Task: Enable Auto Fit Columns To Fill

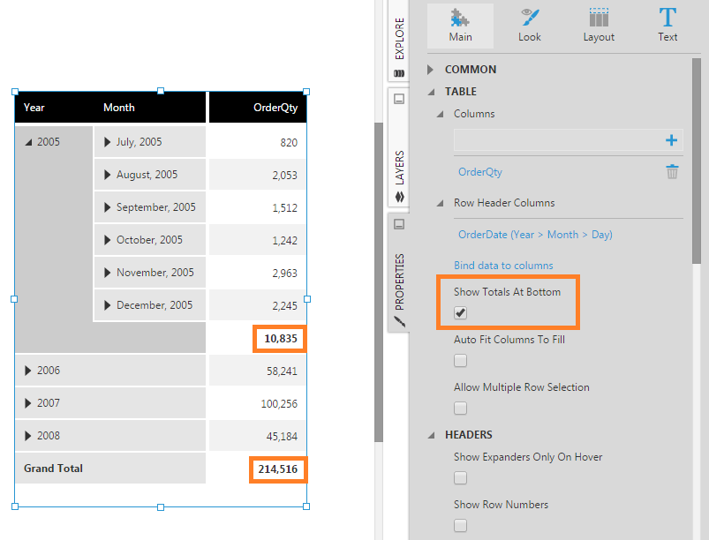Action: click(460, 361)
